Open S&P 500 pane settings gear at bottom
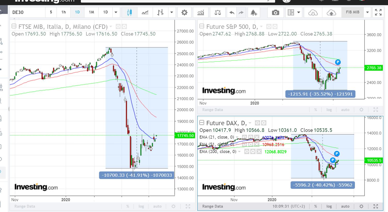The width and height of the screenshot is (388, 212). (361, 110)
